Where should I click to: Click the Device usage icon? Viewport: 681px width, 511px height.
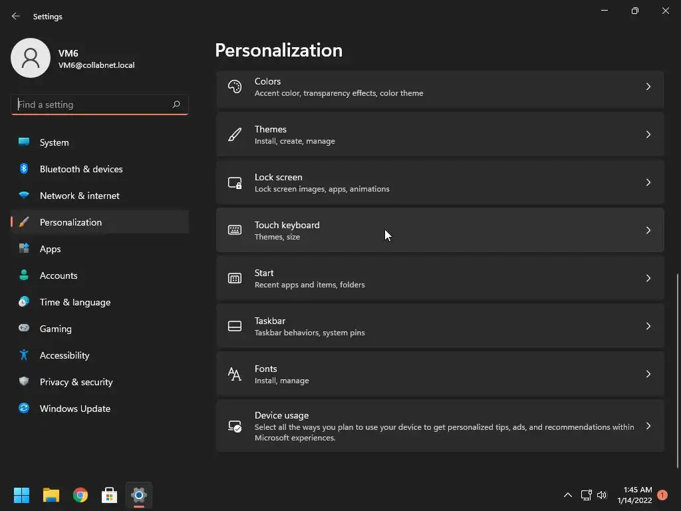click(235, 426)
